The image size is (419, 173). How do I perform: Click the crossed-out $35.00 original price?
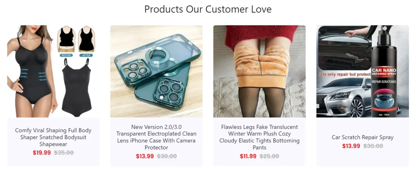64,153
